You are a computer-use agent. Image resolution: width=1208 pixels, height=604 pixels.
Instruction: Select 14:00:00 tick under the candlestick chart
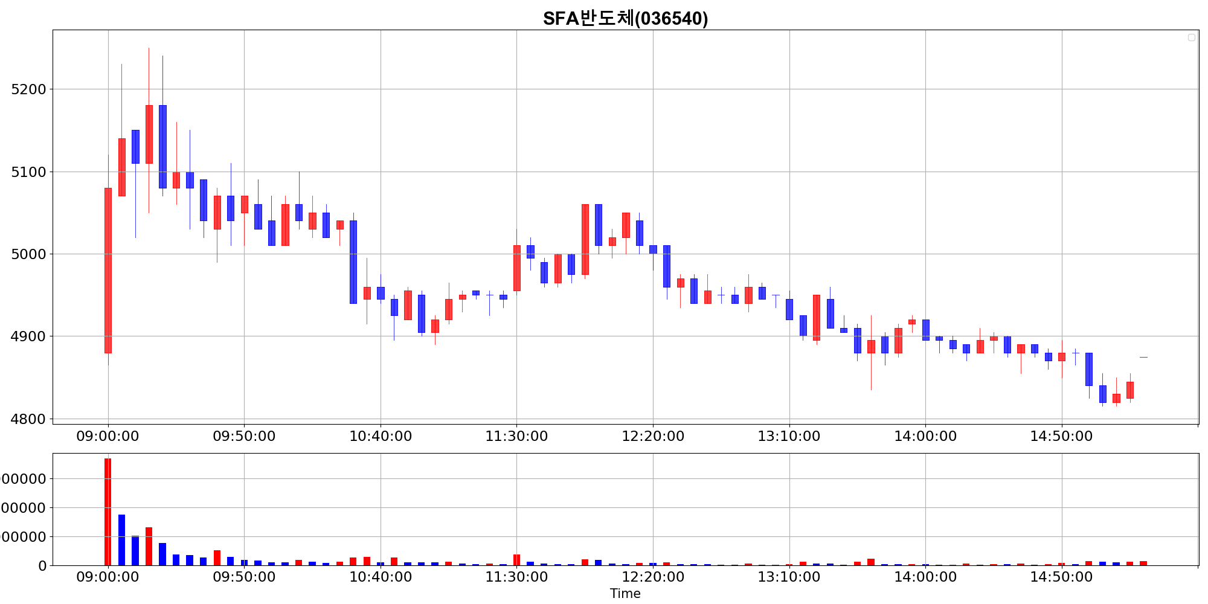click(x=925, y=436)
